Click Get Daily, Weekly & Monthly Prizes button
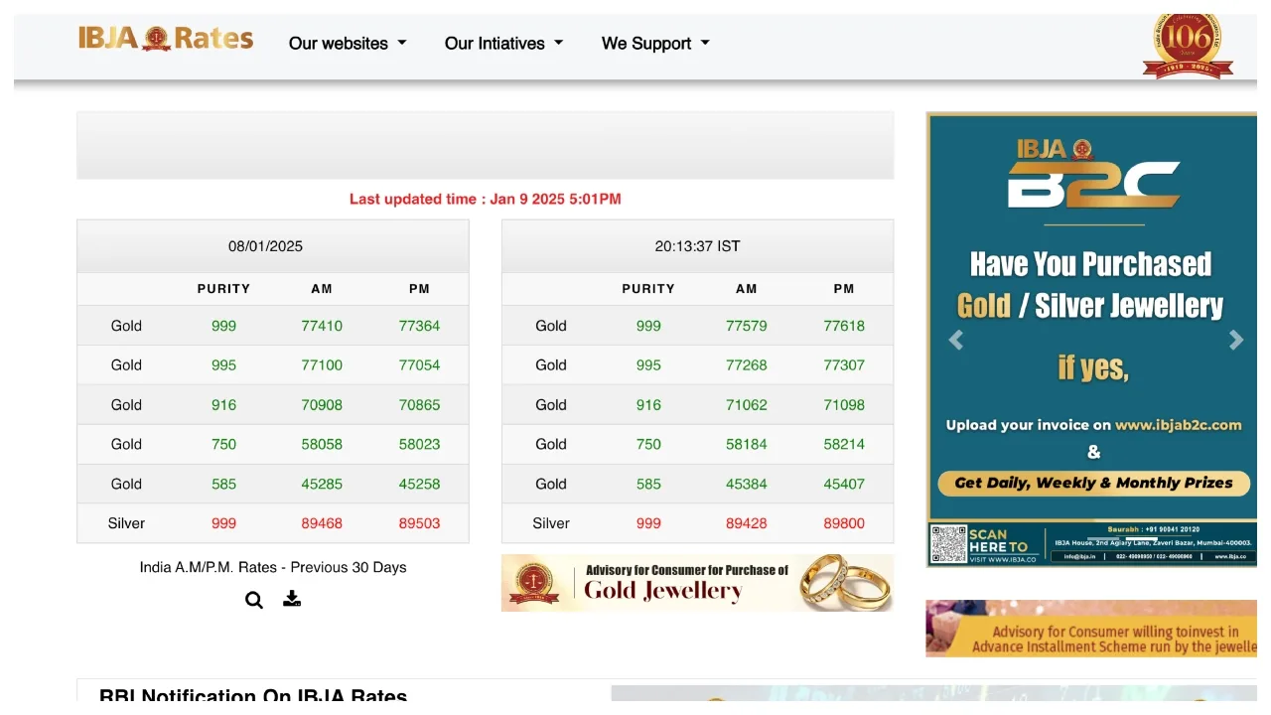Screen dimensions: 1271x715 pos(1093,484)
